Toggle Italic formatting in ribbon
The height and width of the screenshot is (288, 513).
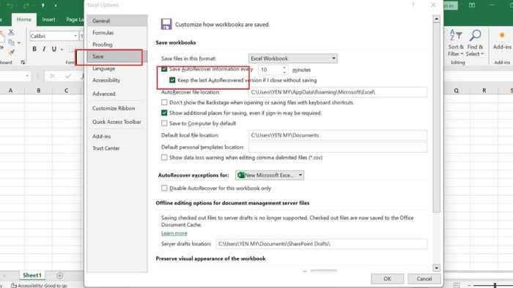click(44, 49)
